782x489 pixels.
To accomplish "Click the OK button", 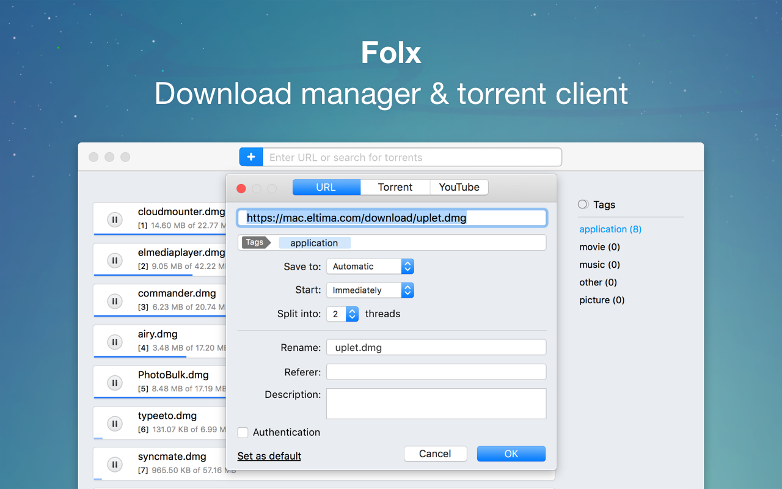I will 511,454.
